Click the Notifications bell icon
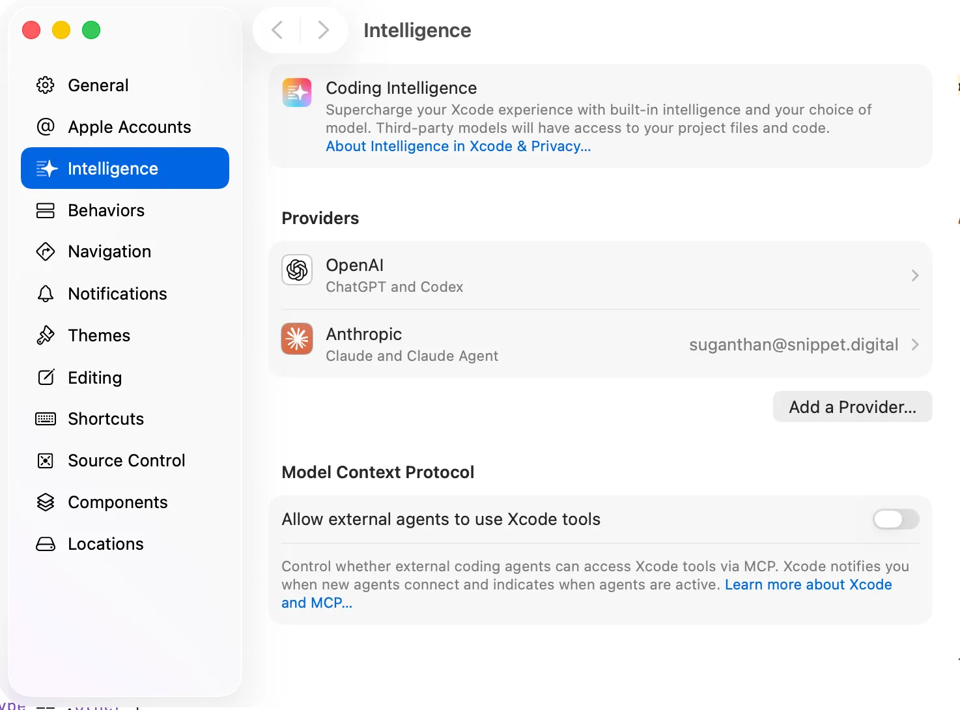Viewport: 960px width, 710px height. 46,294
